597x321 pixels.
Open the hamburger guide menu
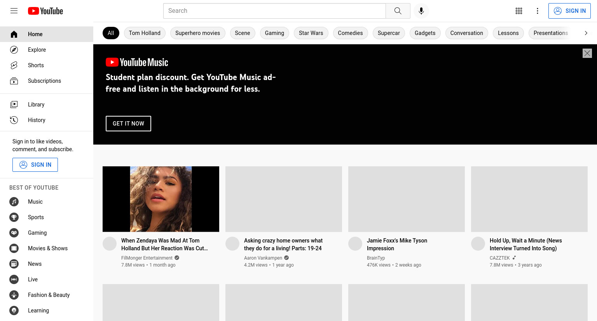pyautogui.click(x=14, y=11)
